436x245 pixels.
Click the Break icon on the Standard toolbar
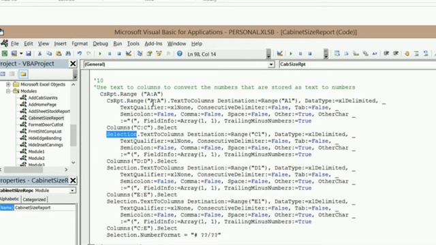coord(110,54)
